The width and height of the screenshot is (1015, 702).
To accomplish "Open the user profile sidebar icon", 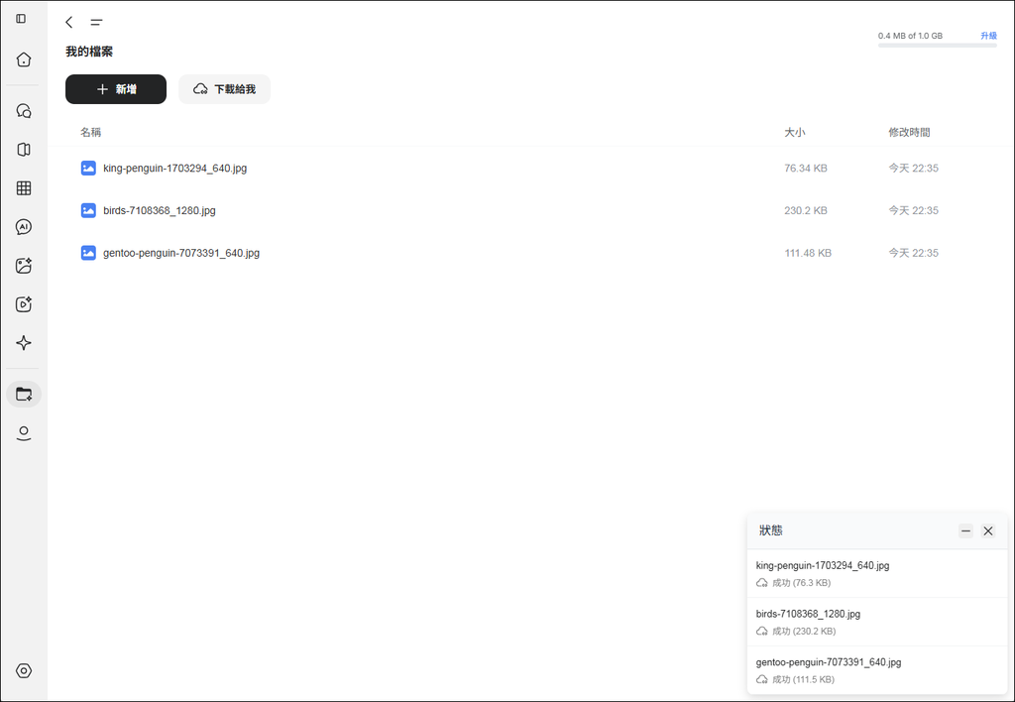I will coord(24,433).
